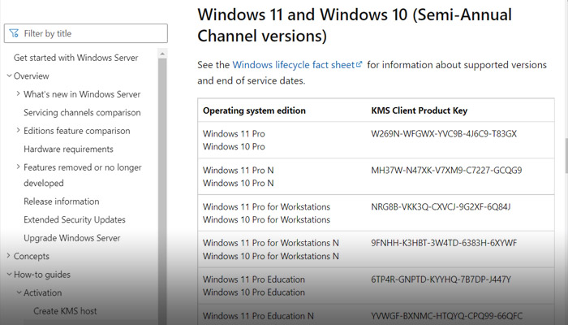The width and height of the screenshot is (568, 325).
Task: Collapse the Overview section chevron
Action: point(9,76)
